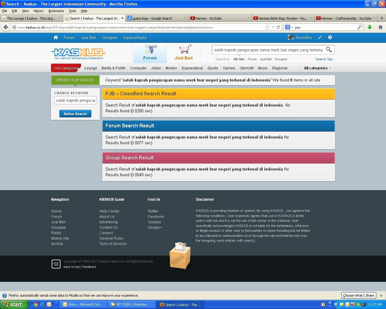The image size is (386, 309).
Task: Click Groupee in top blue navbar
Action: click(x=109, y=37)
